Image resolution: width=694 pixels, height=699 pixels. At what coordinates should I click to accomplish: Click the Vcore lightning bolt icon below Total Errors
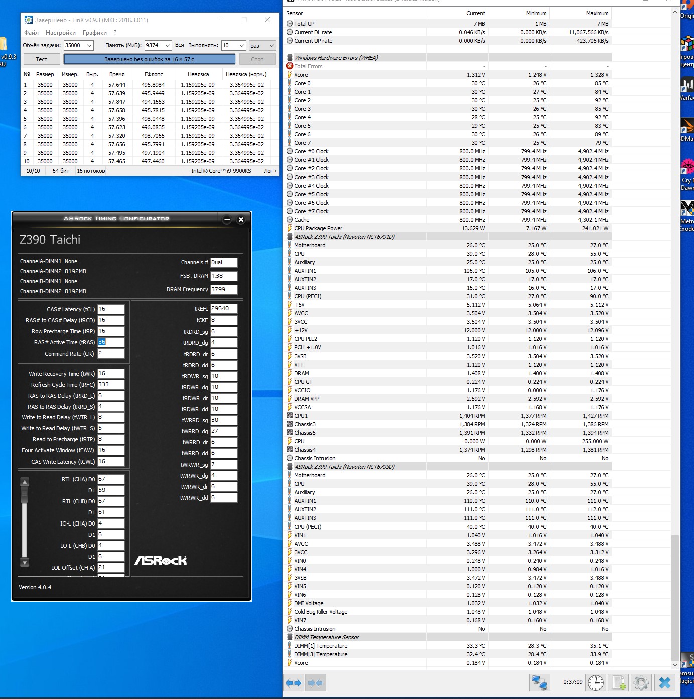(x=290, y=75)
